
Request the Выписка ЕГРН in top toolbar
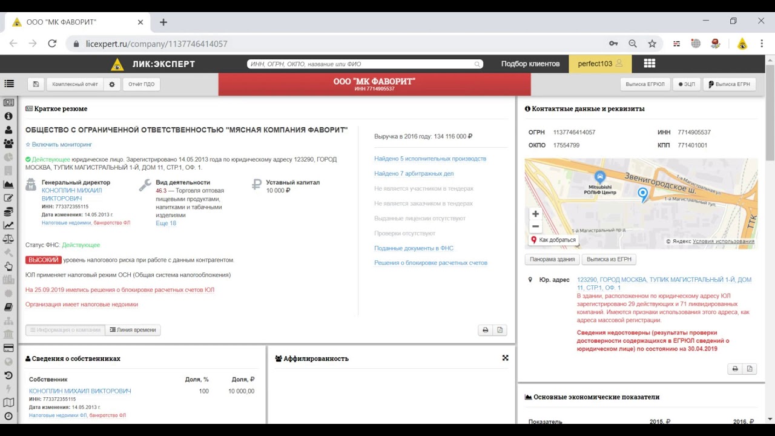tap(729, 84)
